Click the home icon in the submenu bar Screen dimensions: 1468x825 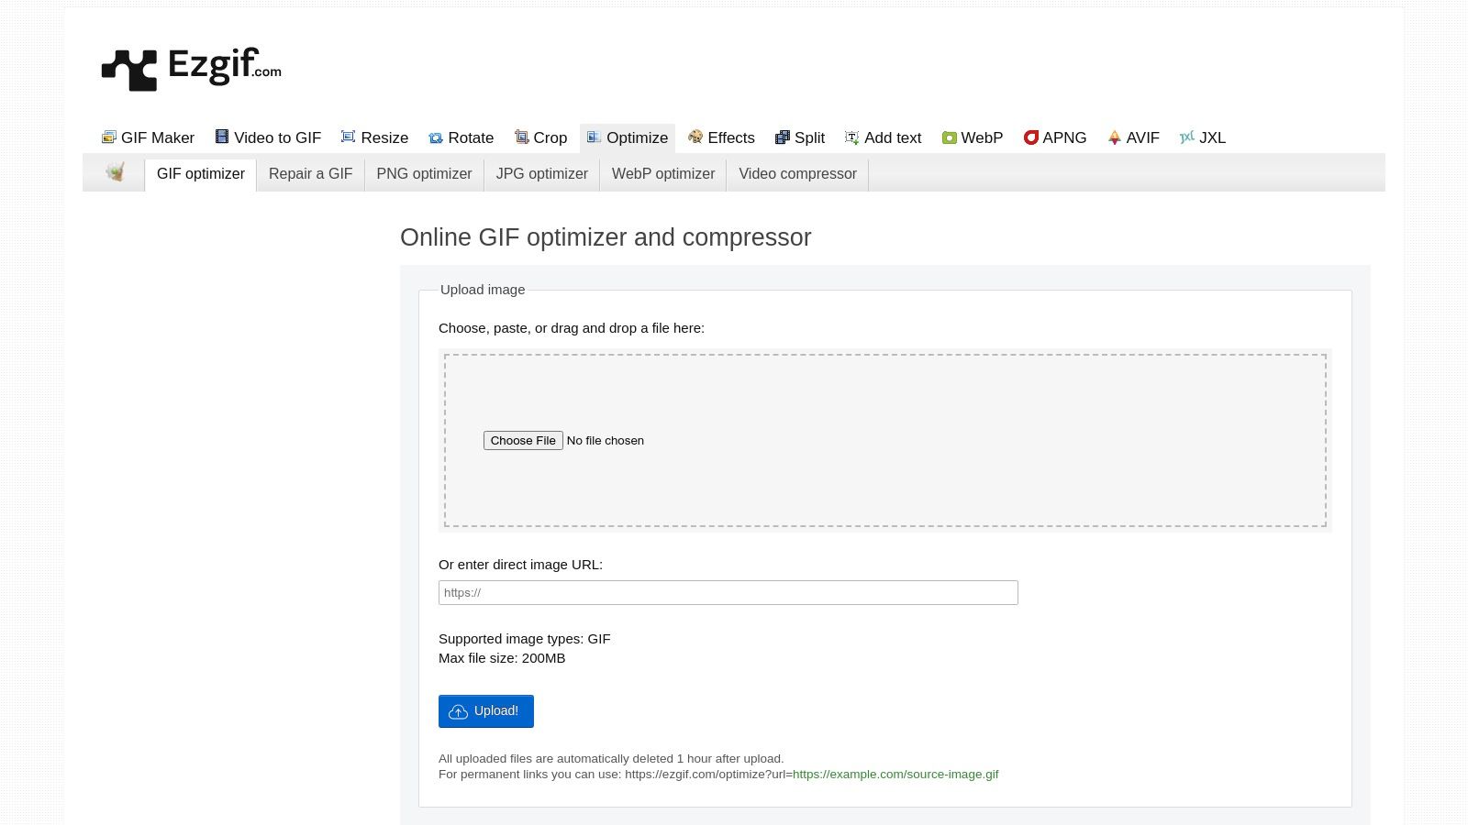click(115, 172)
